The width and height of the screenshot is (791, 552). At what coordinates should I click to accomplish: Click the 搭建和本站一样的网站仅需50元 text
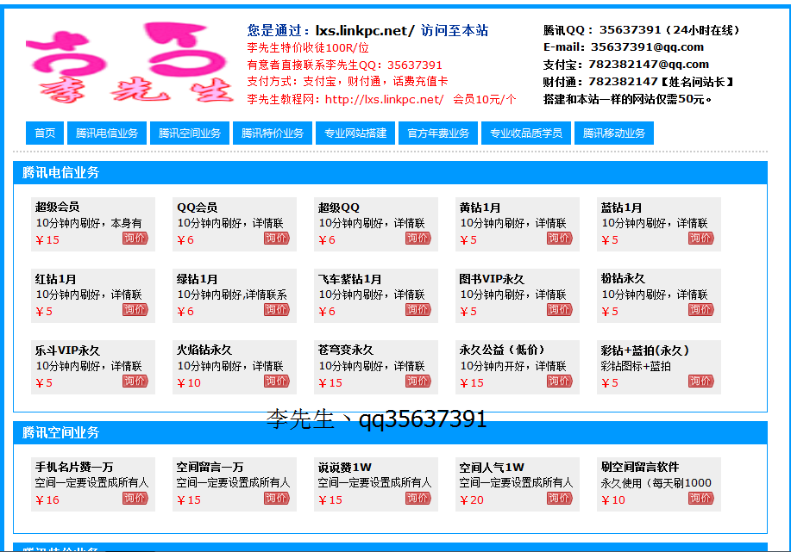(628, 99)
